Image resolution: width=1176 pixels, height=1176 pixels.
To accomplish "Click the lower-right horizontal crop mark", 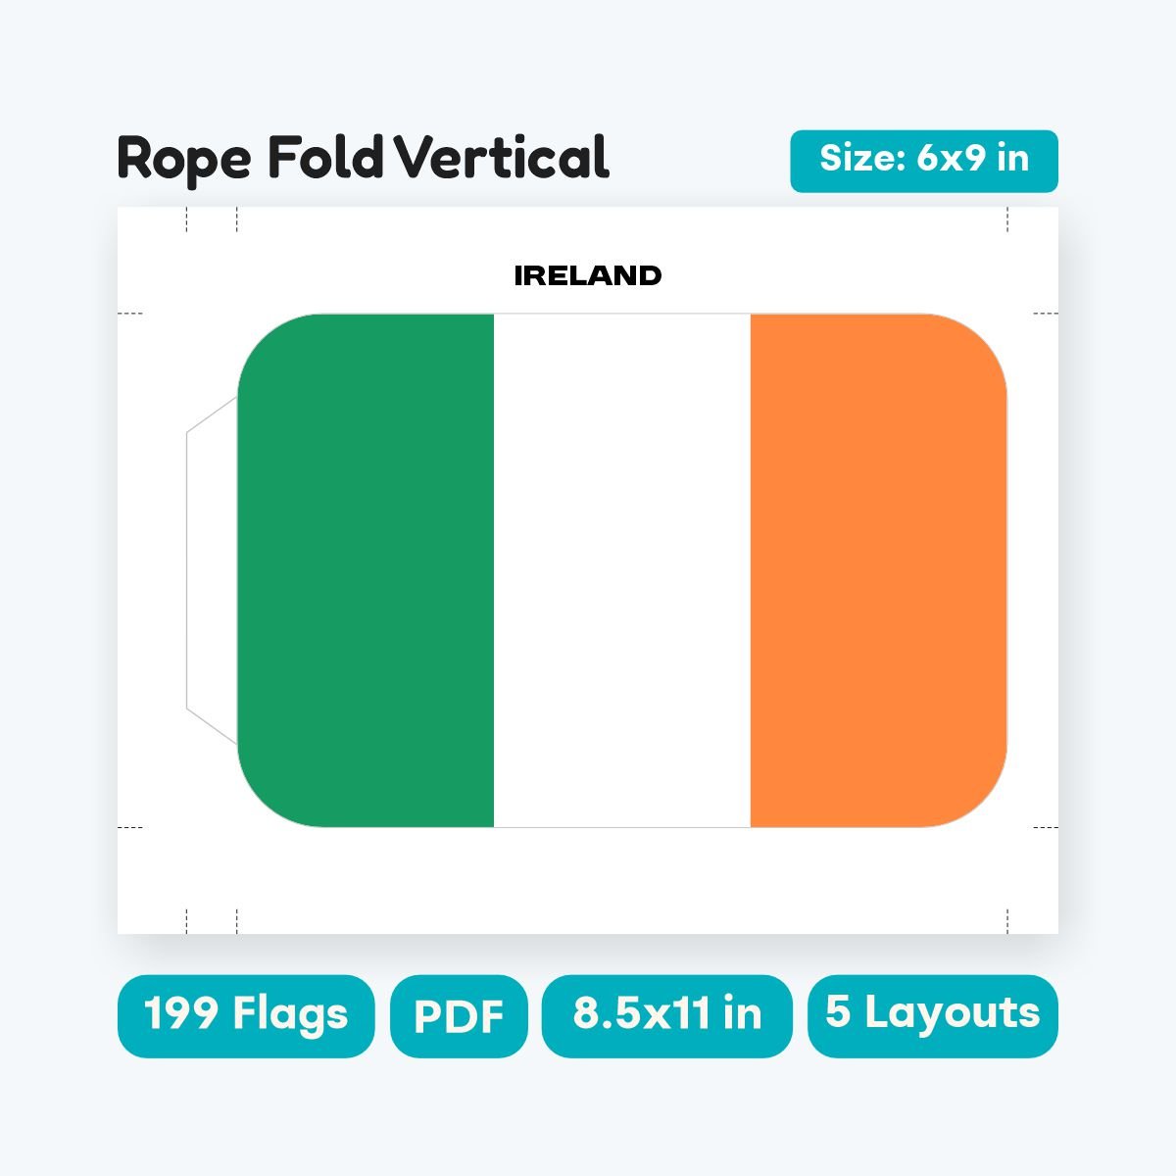I will pyautogui.click(x=1046, y=827).
